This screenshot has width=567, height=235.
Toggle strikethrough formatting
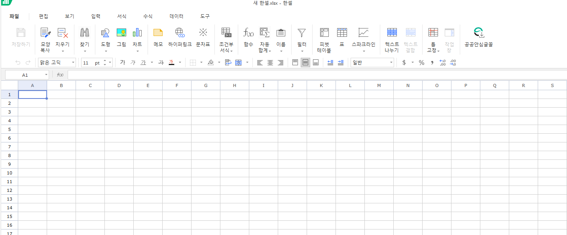(x=161, y=63)
